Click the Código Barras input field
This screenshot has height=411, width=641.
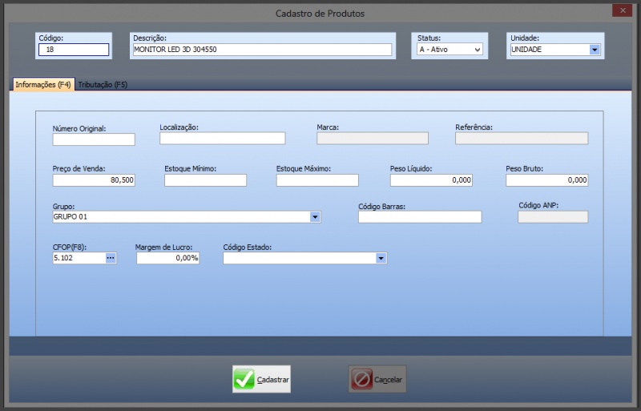[419, 217]
